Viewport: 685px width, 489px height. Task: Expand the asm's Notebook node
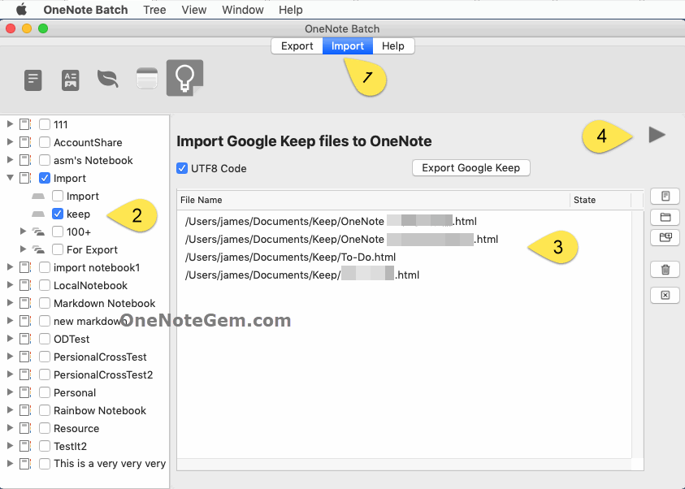10,160
